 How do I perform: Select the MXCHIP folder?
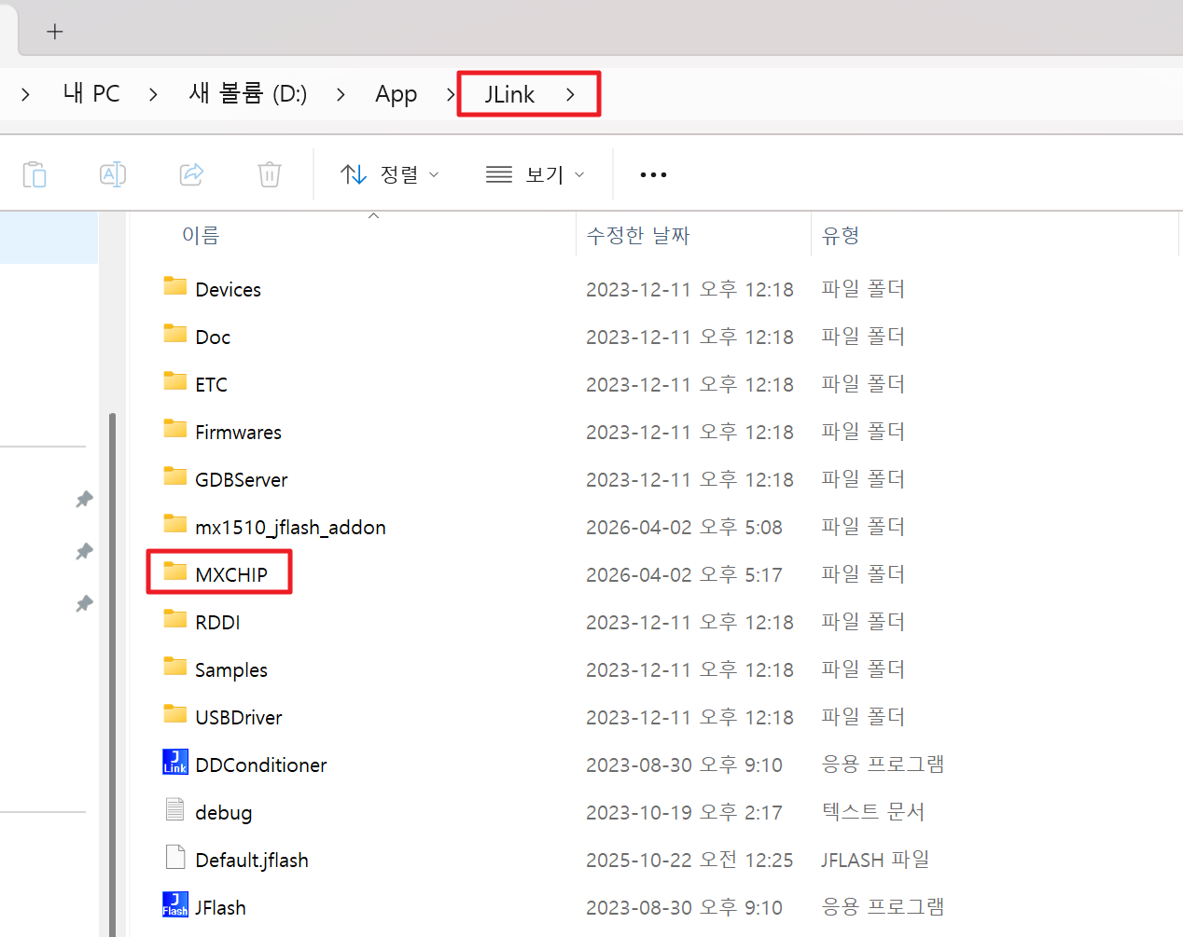click(x=230, y=574)
